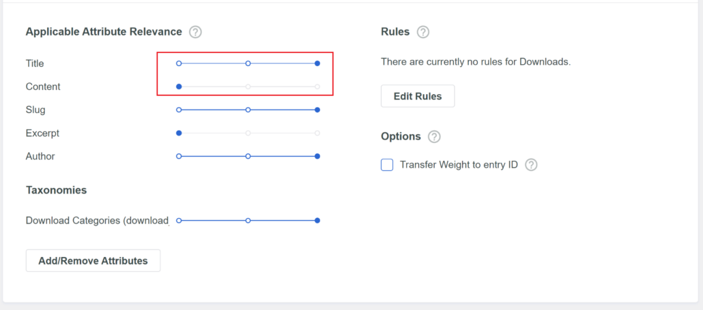The image size is (703, 310).
Task: Click help icon beside Transfer Weight option
Action: pos(531,165)
